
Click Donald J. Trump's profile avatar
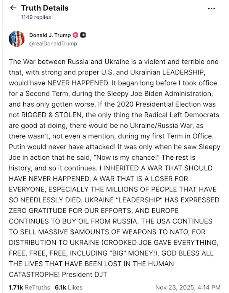click(16, 39)
